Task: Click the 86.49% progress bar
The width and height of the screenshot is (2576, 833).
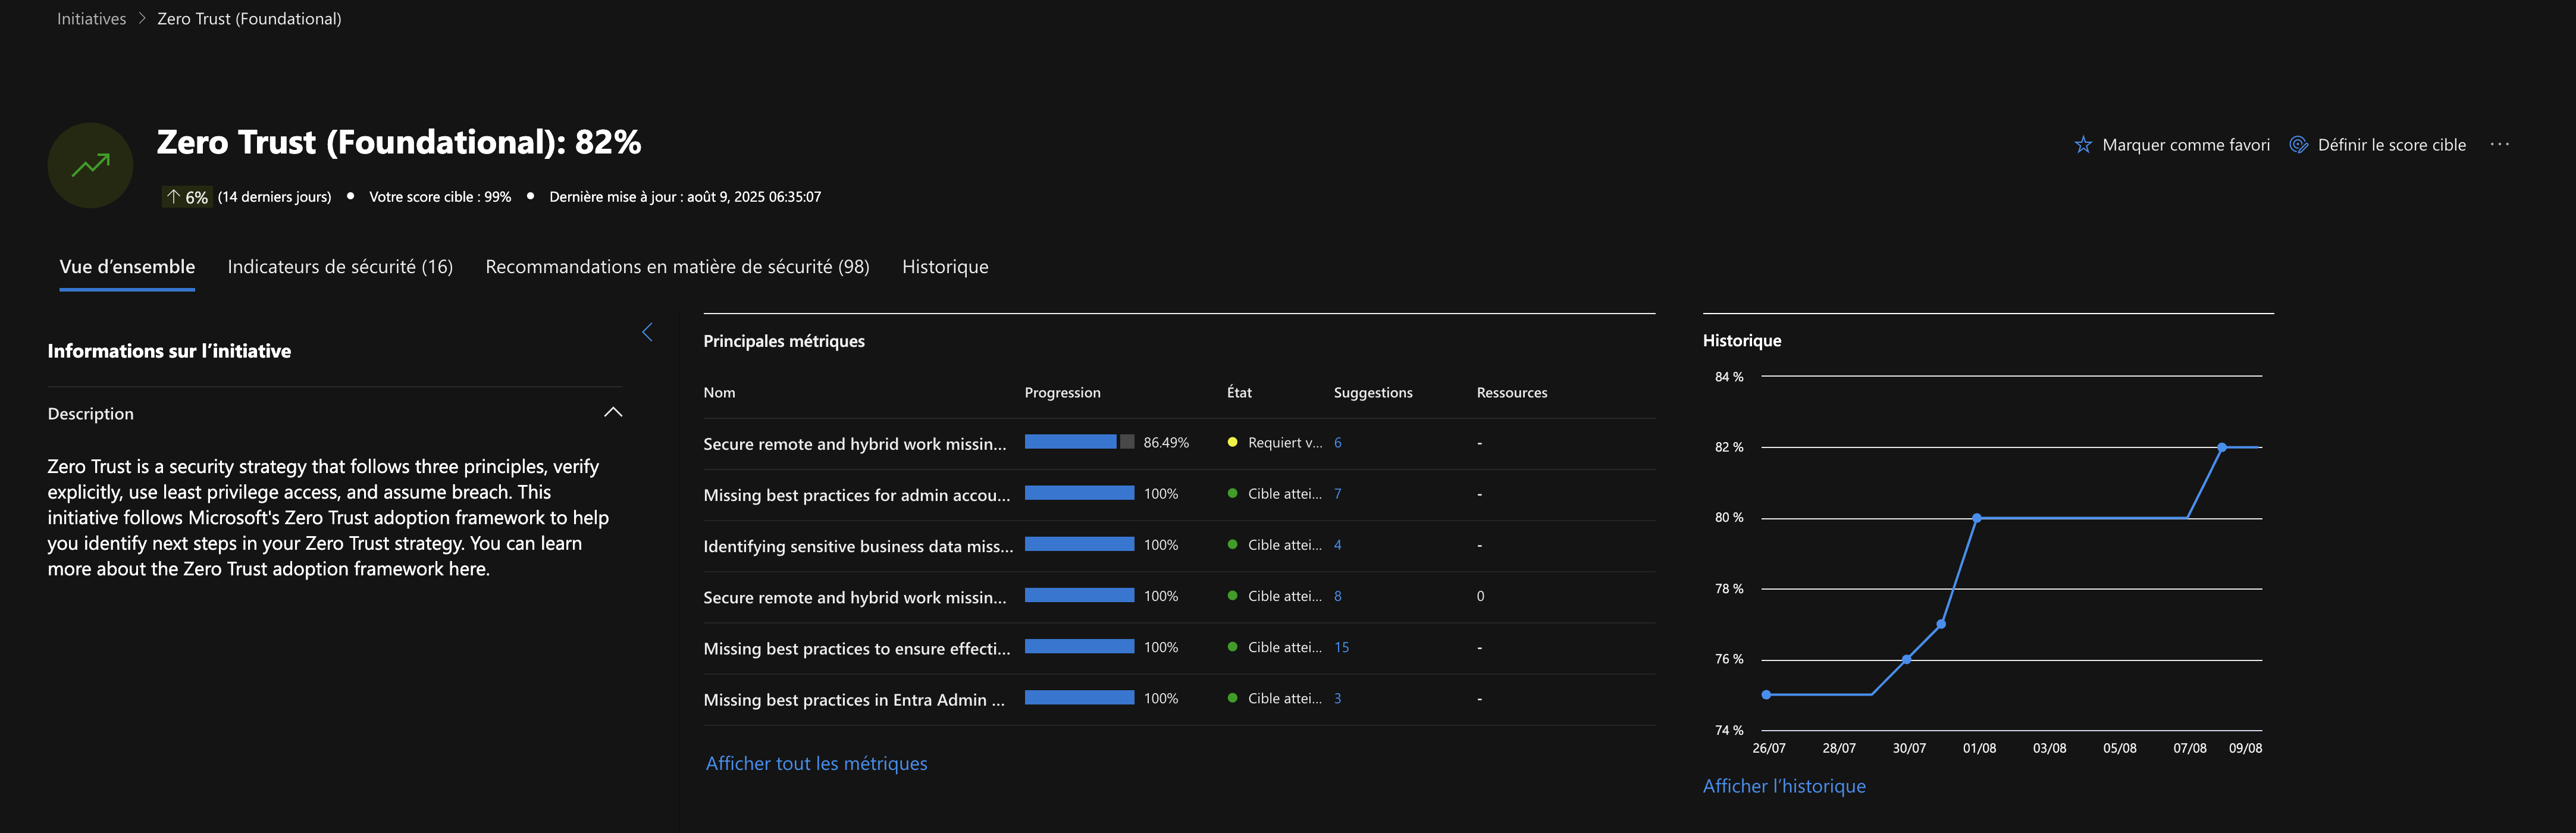Action: (x=1079, y=442)
